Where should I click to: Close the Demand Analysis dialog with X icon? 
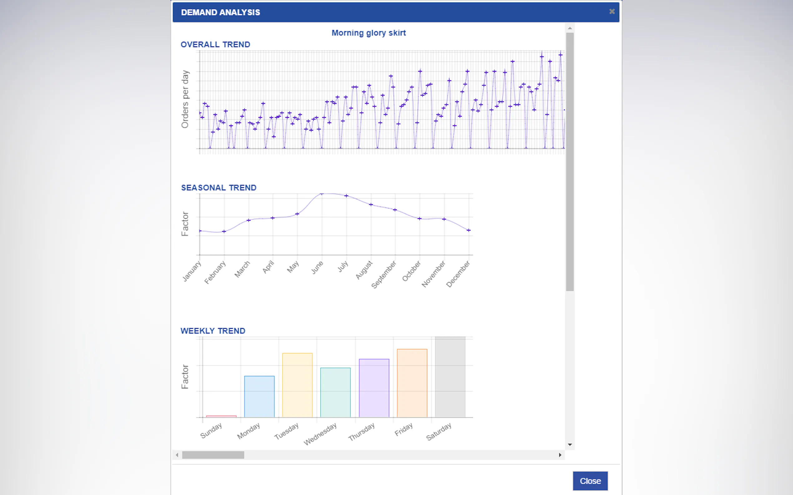click(x=612, y=12)
